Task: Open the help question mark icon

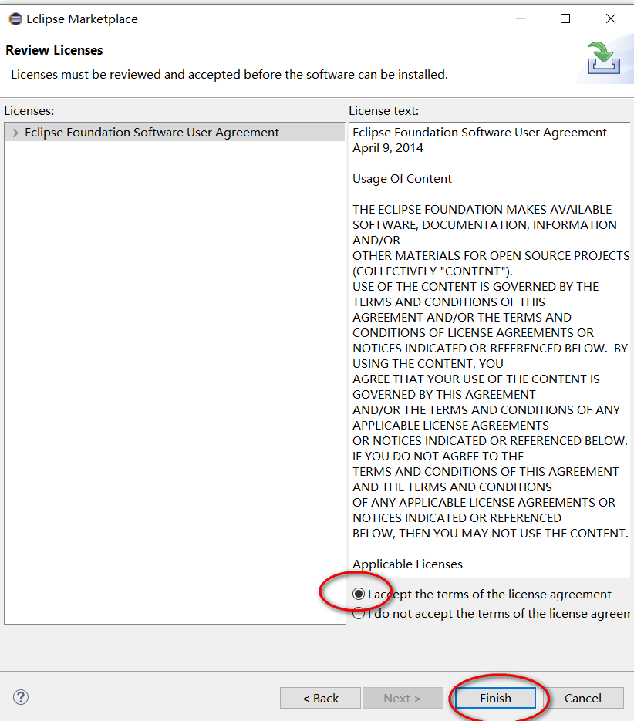Action: click(x=21, y=697)
